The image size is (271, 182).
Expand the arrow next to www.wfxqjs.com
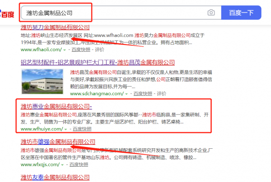pos(62,164)
